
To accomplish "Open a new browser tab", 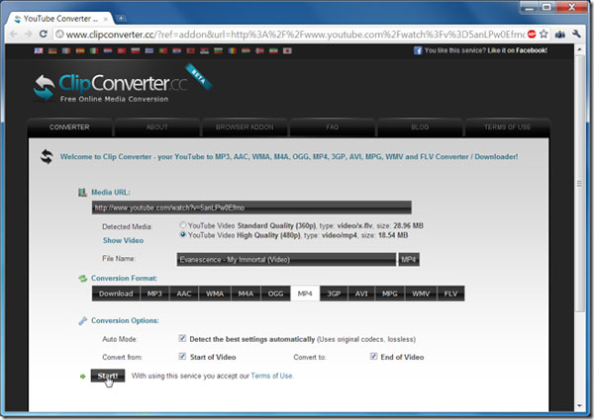I will tap(121, 18).
